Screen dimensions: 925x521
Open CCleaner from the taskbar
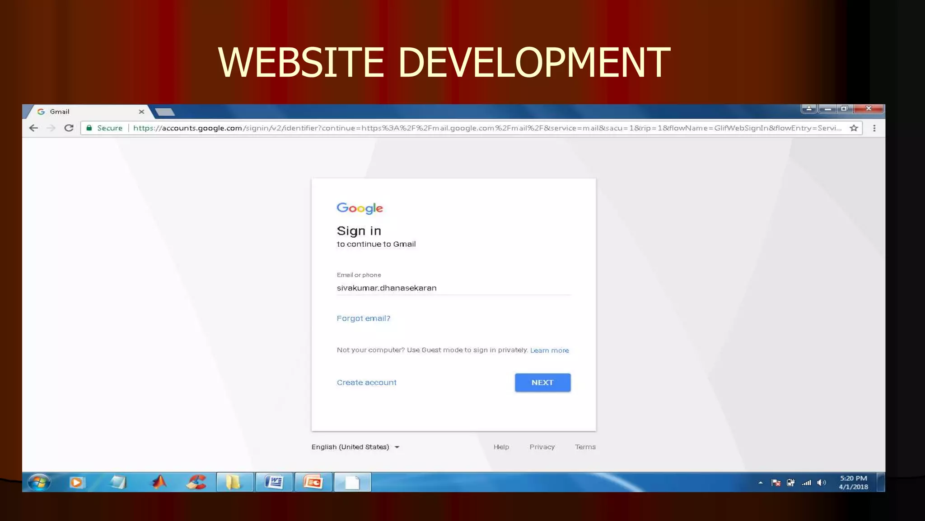pyautogui.click(x=196, y=482)
